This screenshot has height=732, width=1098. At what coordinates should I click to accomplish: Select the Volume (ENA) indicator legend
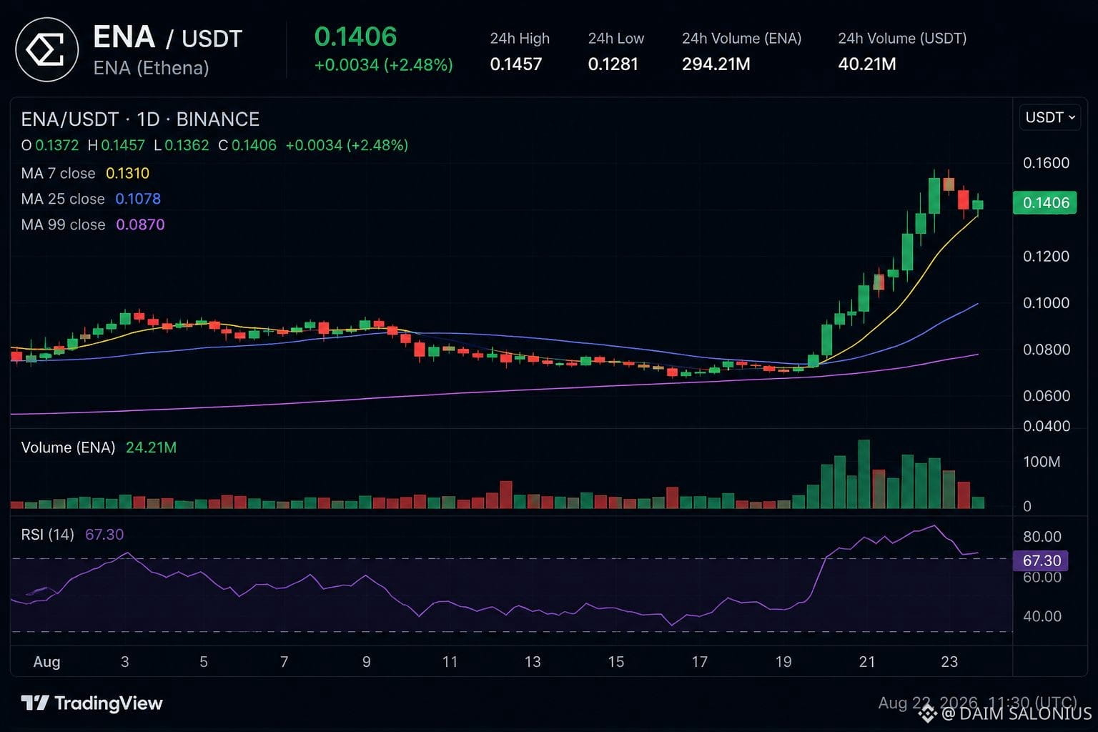99,447
